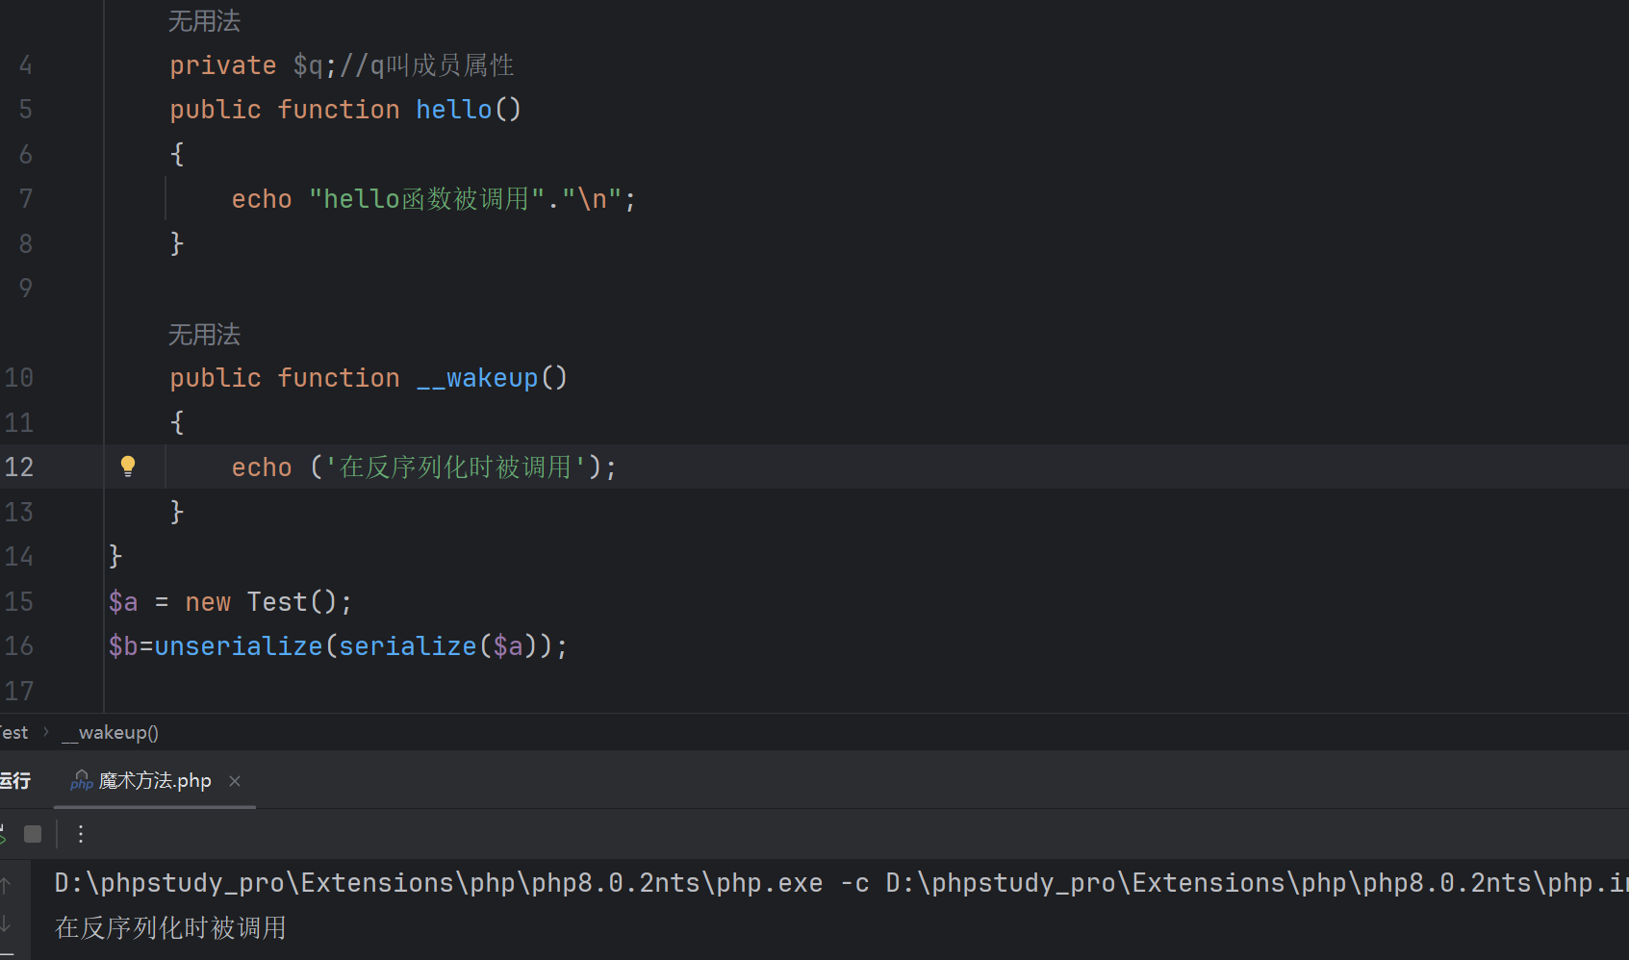Click the echo keyword on line 12

click(262, 467)
